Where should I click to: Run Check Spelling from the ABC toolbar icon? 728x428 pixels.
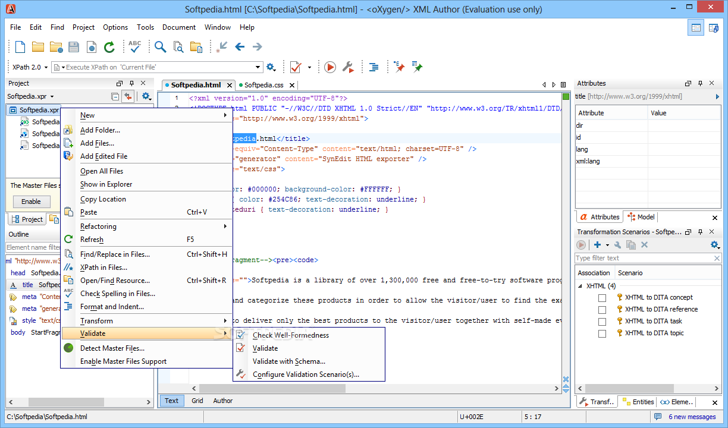(x=135, y=47)
